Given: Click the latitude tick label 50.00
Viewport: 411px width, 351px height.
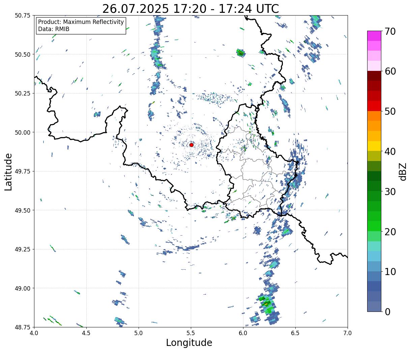Looking at the screenshot, I should pos(23,132).
